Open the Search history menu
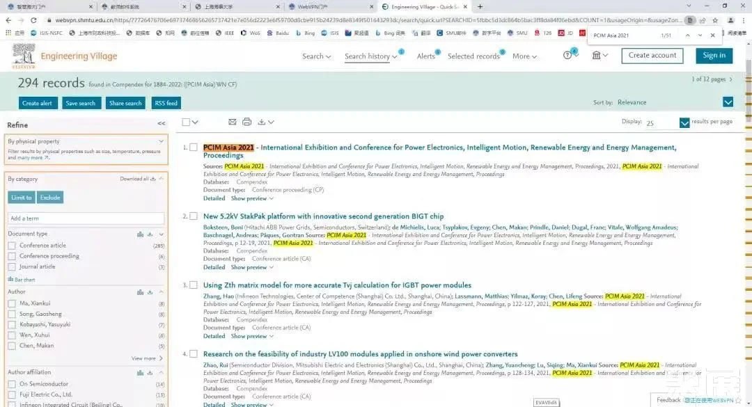The height and width of the screenshot is (407, 752). pyautogui.click(x=370, y=56)
